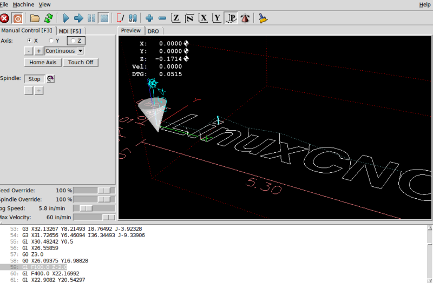Step next line arrow icon
This screenshot has width=433, height=283.
point(78,18)
